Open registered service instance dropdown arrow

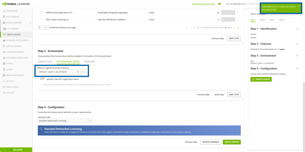[83, 72]
